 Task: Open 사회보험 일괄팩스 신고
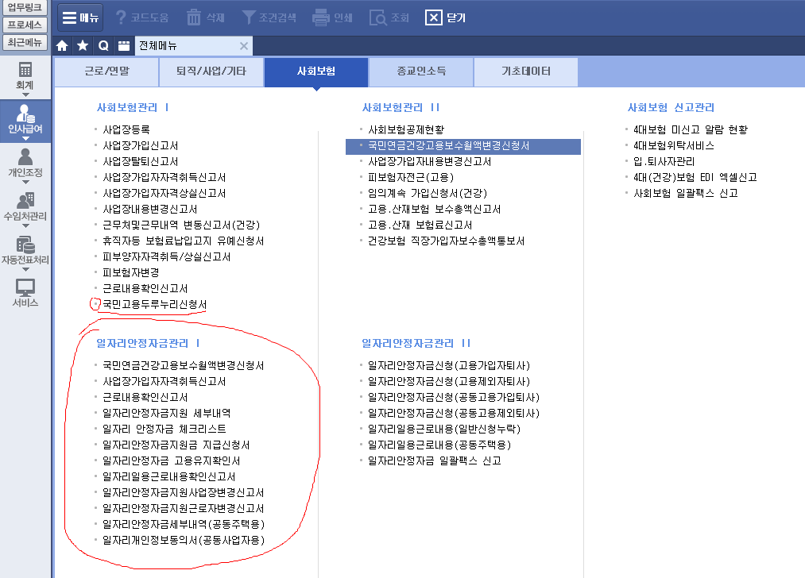pos(685,194)
